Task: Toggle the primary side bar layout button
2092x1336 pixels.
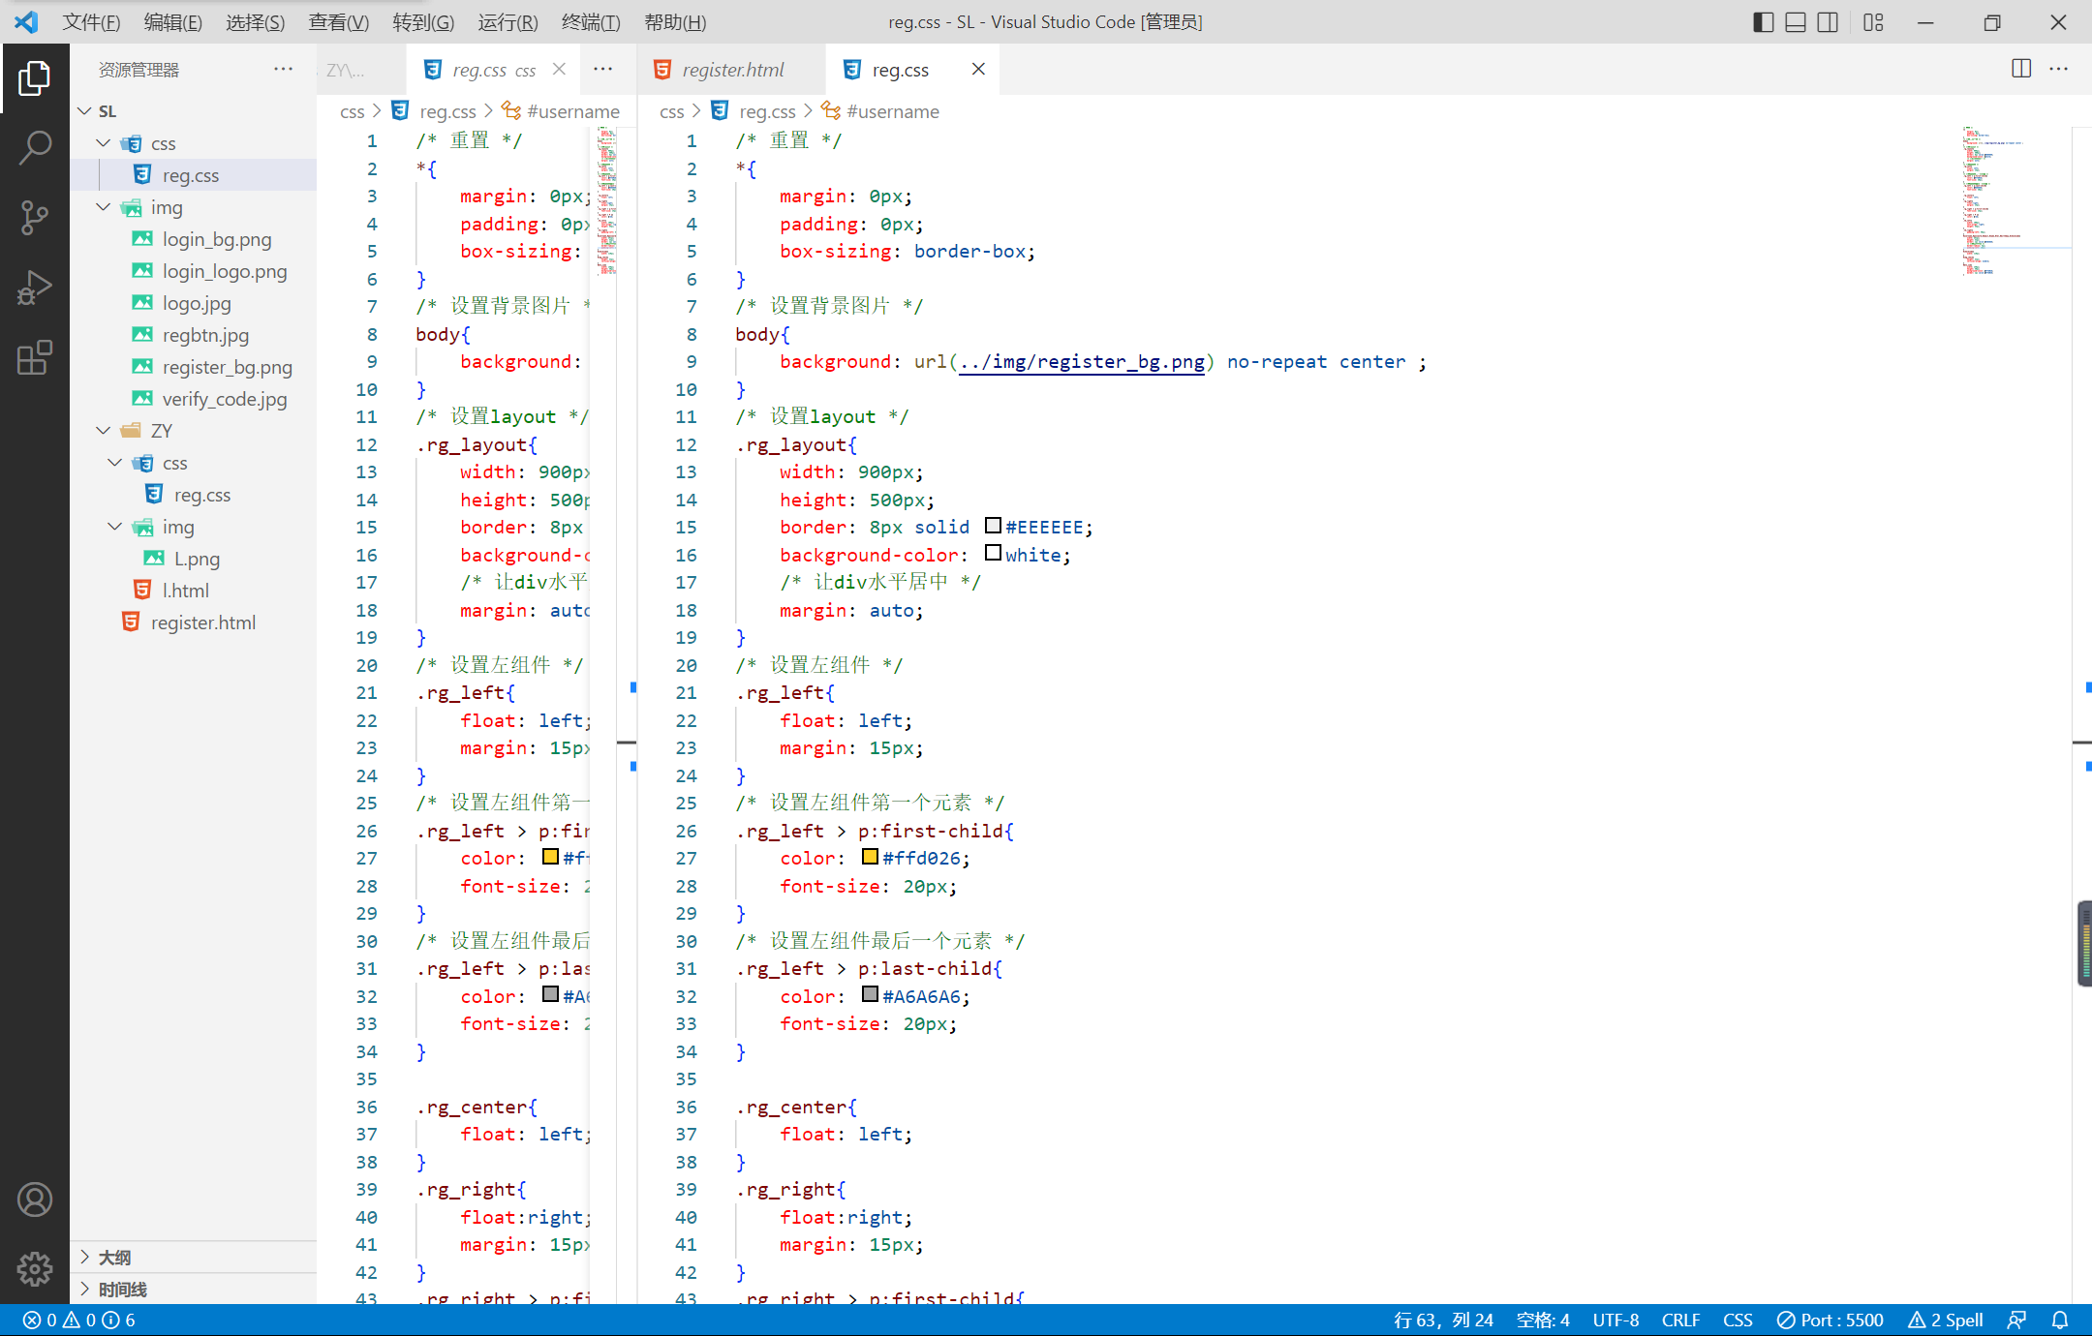Action: (x=1763, y=22)
